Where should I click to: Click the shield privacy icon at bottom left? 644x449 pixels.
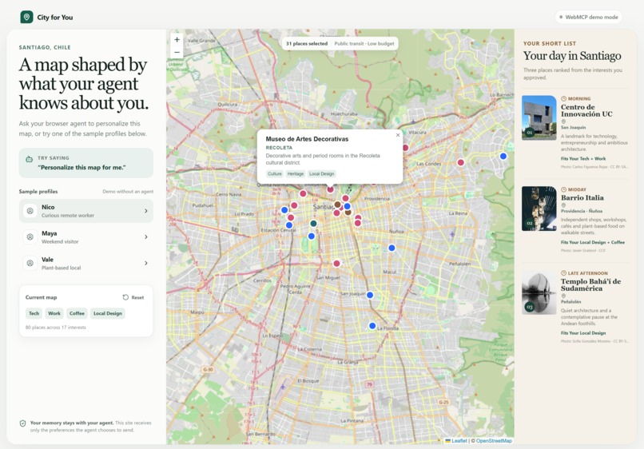[23, 423]
